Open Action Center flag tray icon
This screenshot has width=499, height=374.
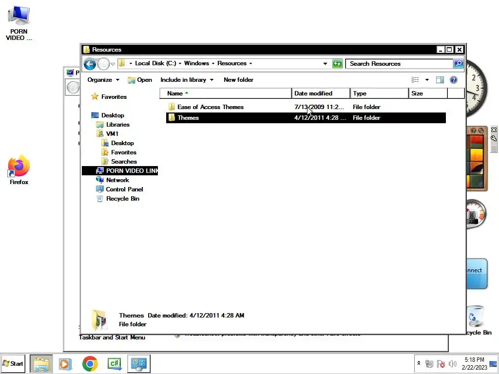(x=441, y=363)
